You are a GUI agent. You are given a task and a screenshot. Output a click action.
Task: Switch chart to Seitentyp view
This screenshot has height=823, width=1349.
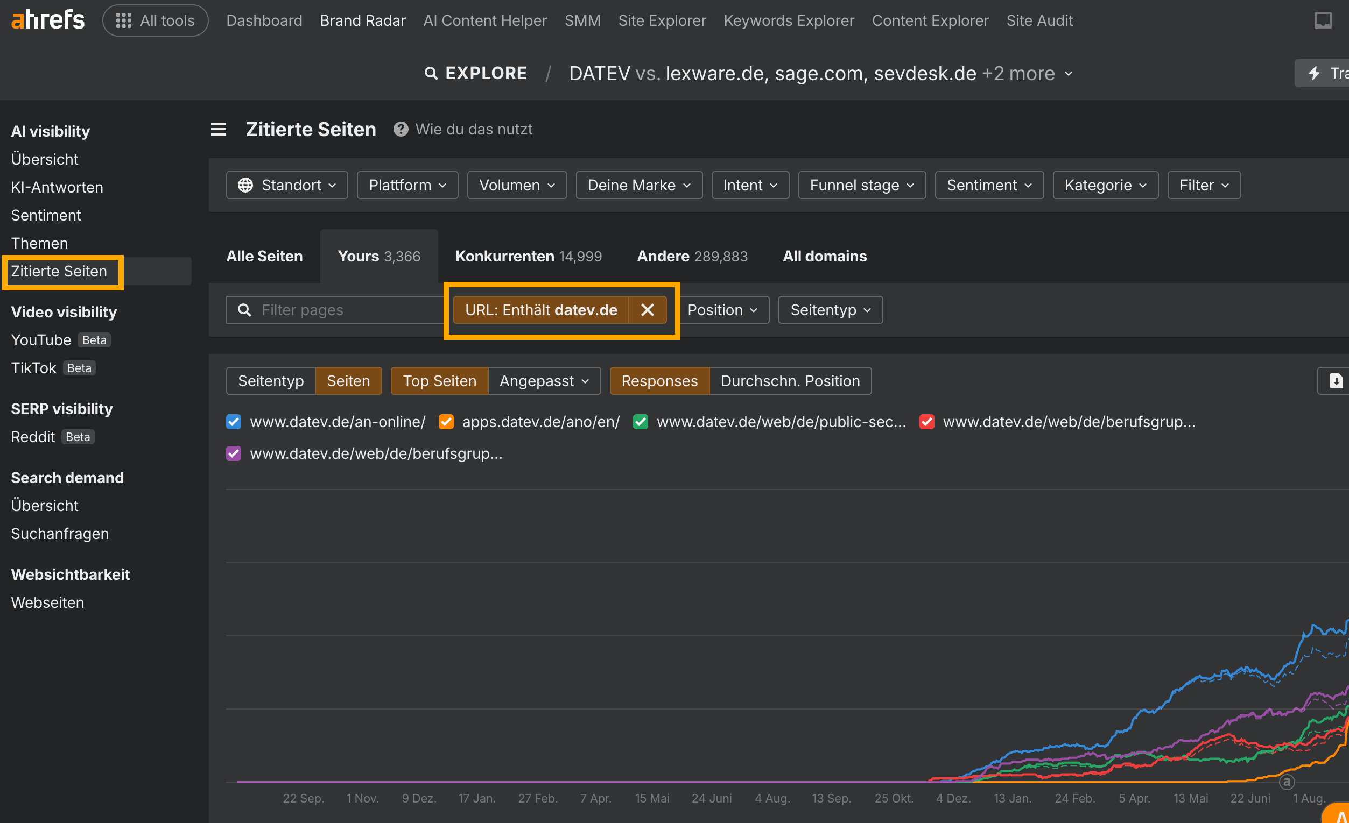pyautogui.click(x=271, y=381)
